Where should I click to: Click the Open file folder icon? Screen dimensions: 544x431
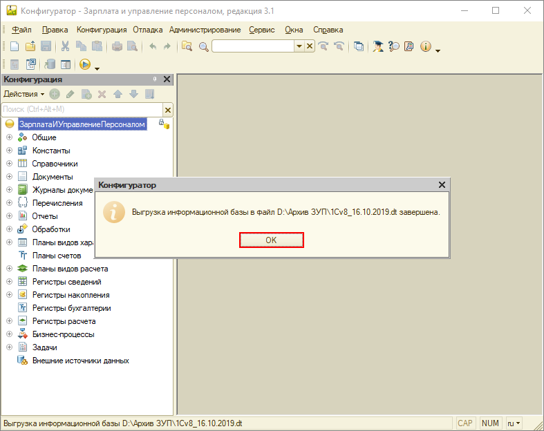[x=30, y=46]
